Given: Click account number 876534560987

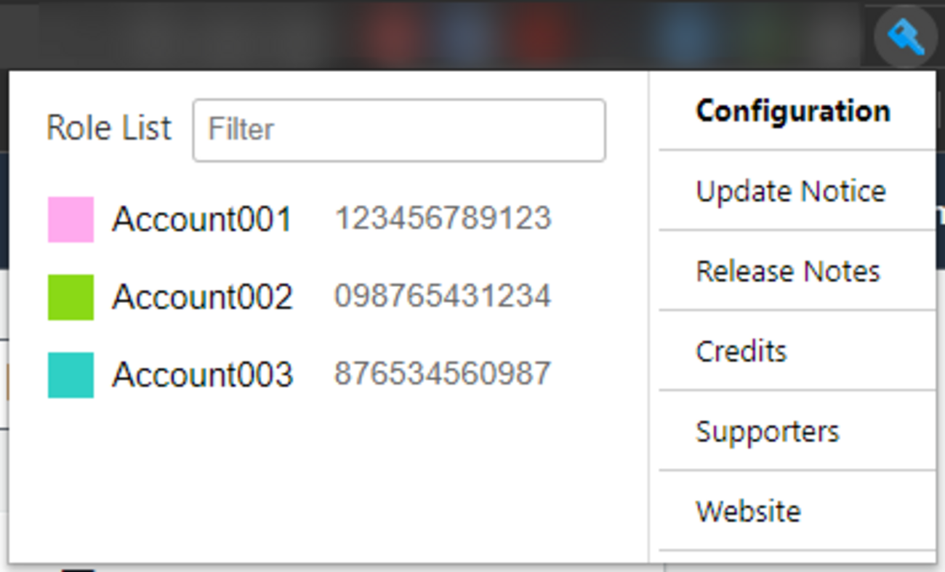Looking at the screenshot, I should coord(442,374).
